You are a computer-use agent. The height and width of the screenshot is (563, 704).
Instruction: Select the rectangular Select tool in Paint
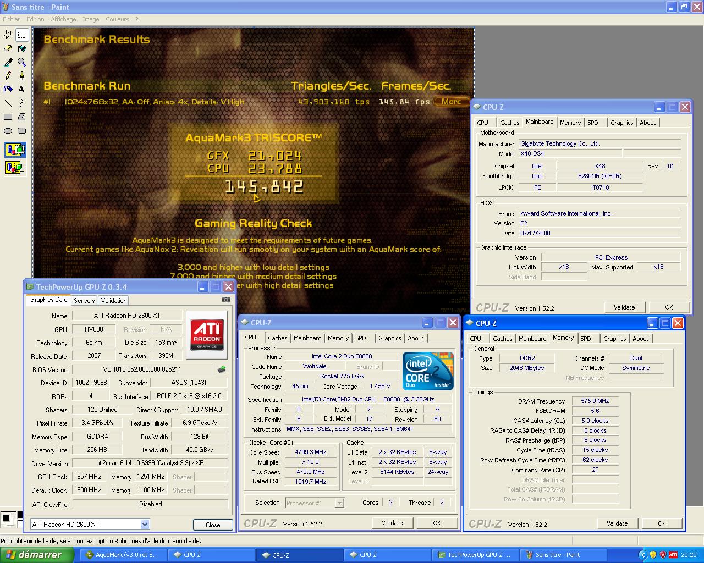22,35
